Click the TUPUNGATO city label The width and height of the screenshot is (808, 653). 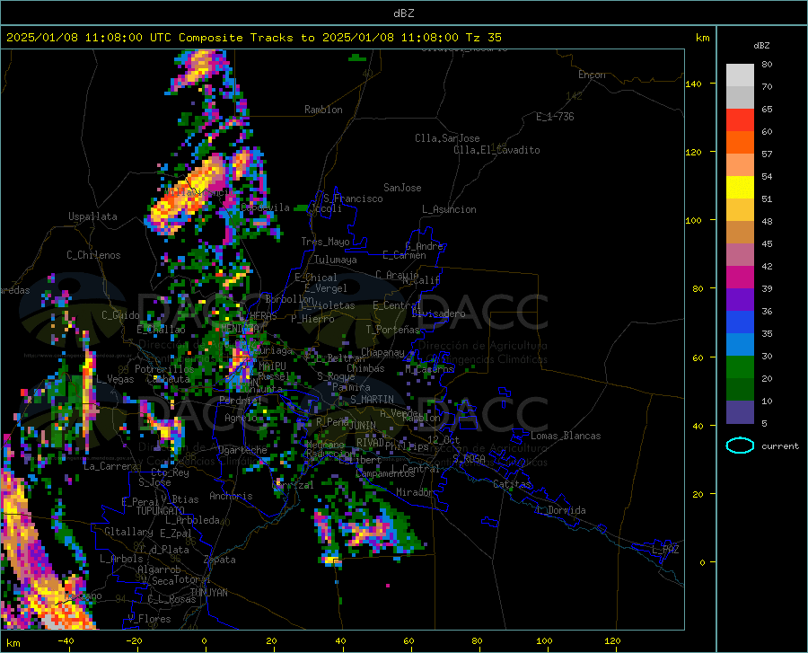[x=161, y=511]
